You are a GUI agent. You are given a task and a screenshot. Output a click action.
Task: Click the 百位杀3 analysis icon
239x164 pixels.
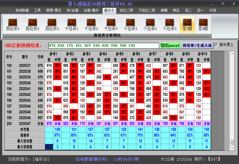point(52,24)
